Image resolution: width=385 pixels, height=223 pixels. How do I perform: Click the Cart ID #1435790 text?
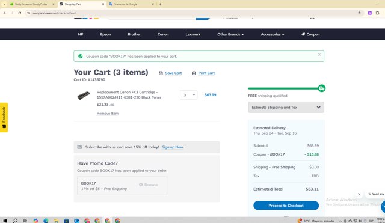click(90, 79)
